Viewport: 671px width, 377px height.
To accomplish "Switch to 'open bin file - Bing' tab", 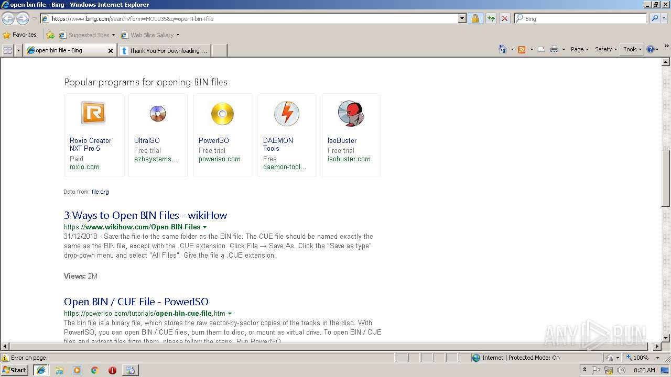I will click(x=66, y=50).
